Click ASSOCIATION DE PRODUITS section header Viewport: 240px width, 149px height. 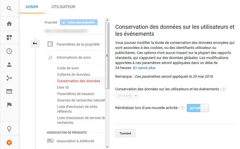click(x=67, y=133)
